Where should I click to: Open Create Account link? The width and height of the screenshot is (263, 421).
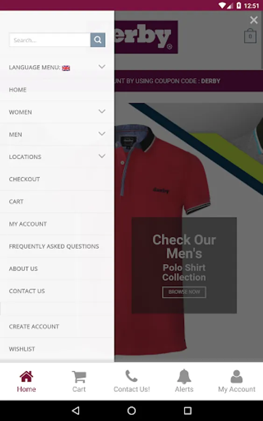(x=34, y=327)
